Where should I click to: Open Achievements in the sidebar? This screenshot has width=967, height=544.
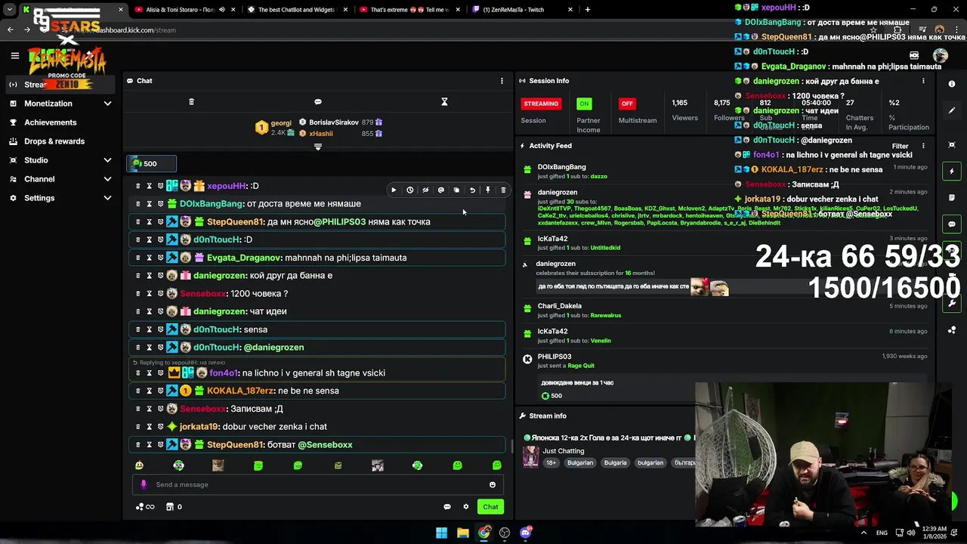tap(50, 122)
